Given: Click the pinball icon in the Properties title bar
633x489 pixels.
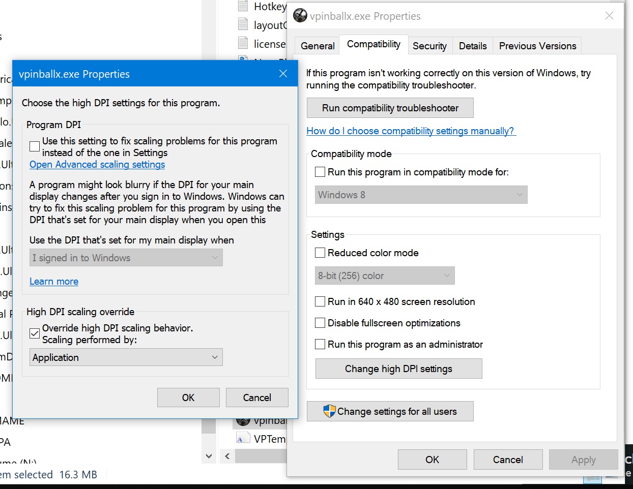Looking at the screenshot, I should [300, 15].
